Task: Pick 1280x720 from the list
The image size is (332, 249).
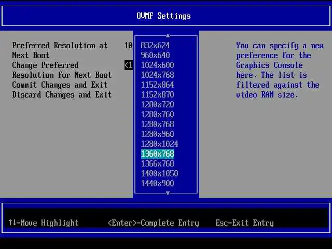Action: 157,105
